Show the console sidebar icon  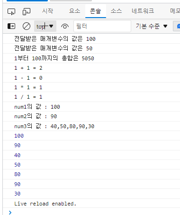tap(11, 26)
